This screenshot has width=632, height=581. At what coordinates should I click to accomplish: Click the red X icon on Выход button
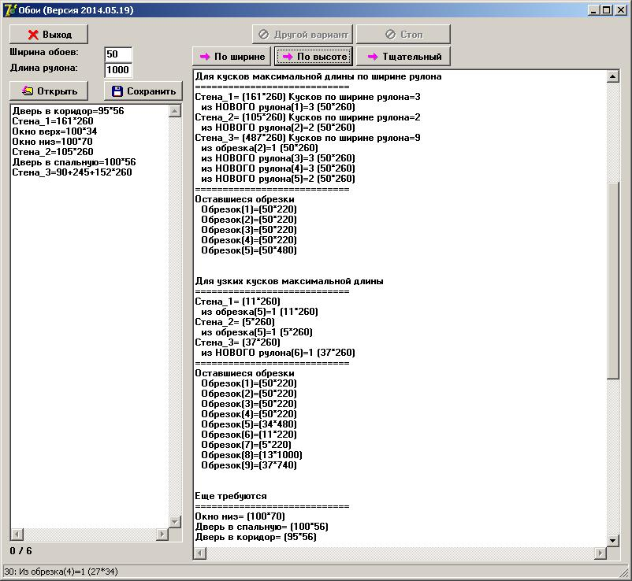pyautogui.click(x=33, y=35)
